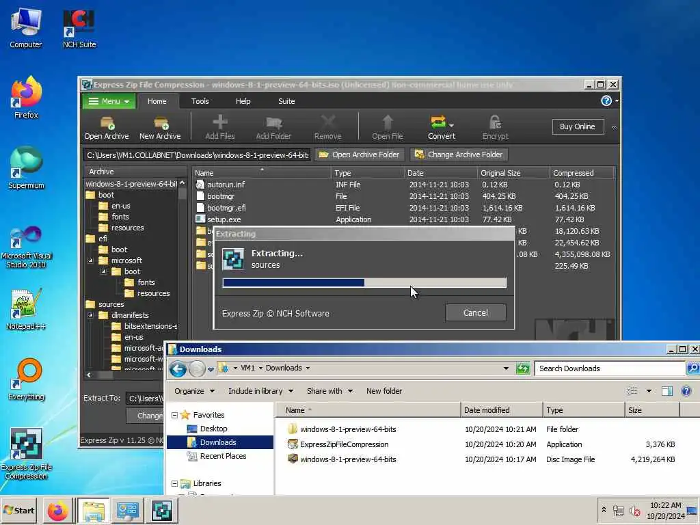
Task: Click New Archive in Express Zip toolbar
Action: tap(160, 127)
